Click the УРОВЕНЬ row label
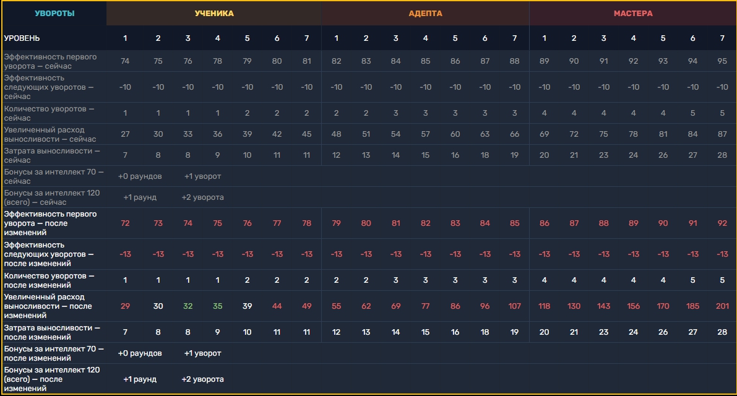Viewport: 737px width, 396px height. 22,38
